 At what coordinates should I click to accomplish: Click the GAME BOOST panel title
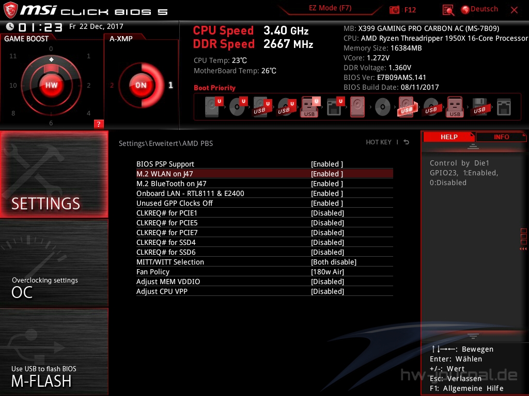point(26,39)
